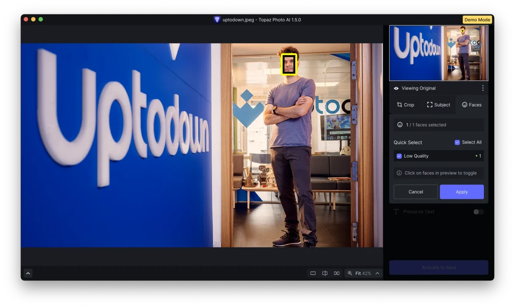Toggle the Preserve Text switch

[x=478, y=212]
